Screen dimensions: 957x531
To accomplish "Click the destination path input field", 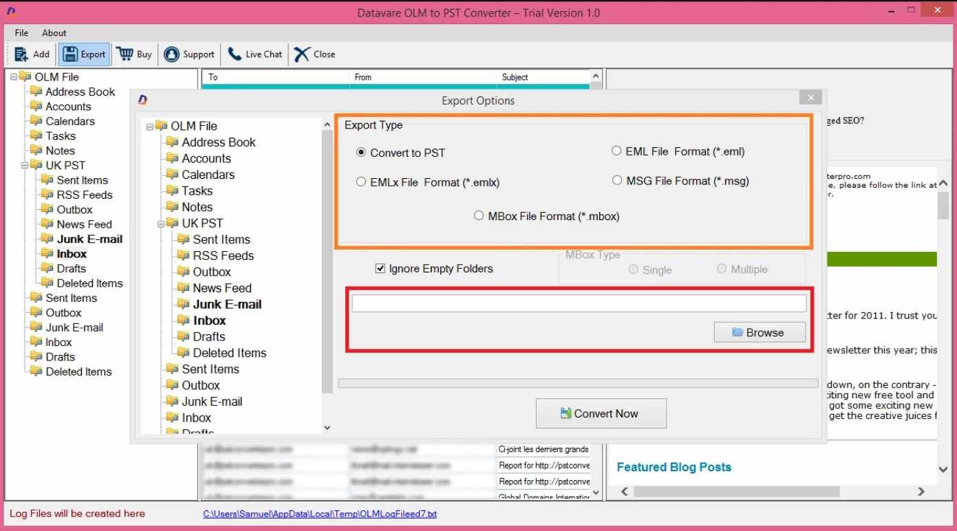I will coord(579,303).
